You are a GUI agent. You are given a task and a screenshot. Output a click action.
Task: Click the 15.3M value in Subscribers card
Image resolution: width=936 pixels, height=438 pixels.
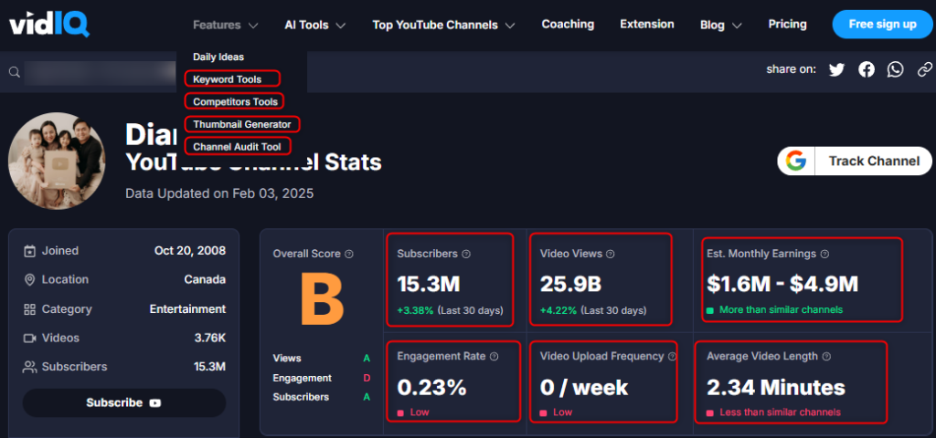coord(429,285)
